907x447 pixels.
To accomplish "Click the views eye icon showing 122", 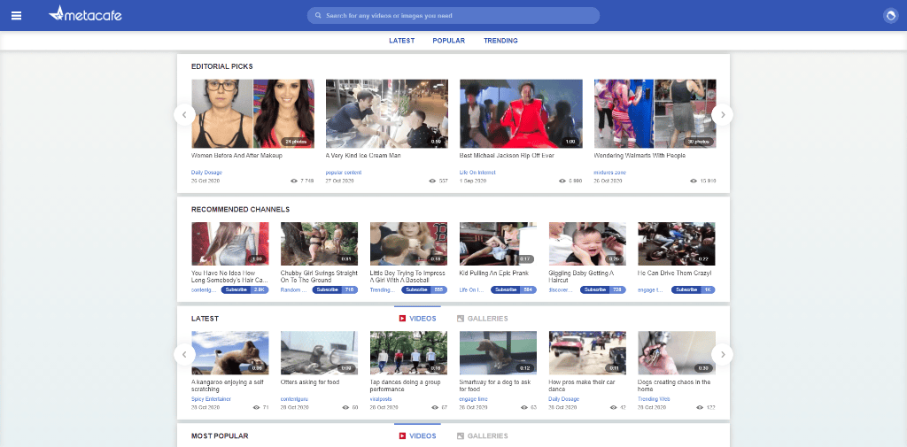I will (702, 408).
